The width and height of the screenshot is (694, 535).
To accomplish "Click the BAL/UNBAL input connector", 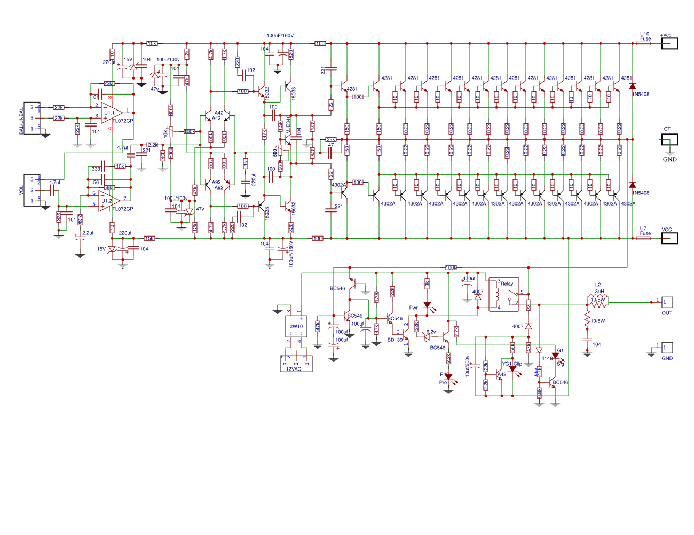I will (x=32, y=118).
